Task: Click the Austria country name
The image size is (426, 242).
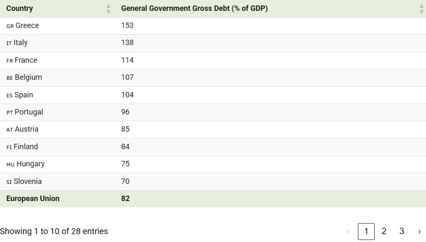Action: [x=27, y=129]
